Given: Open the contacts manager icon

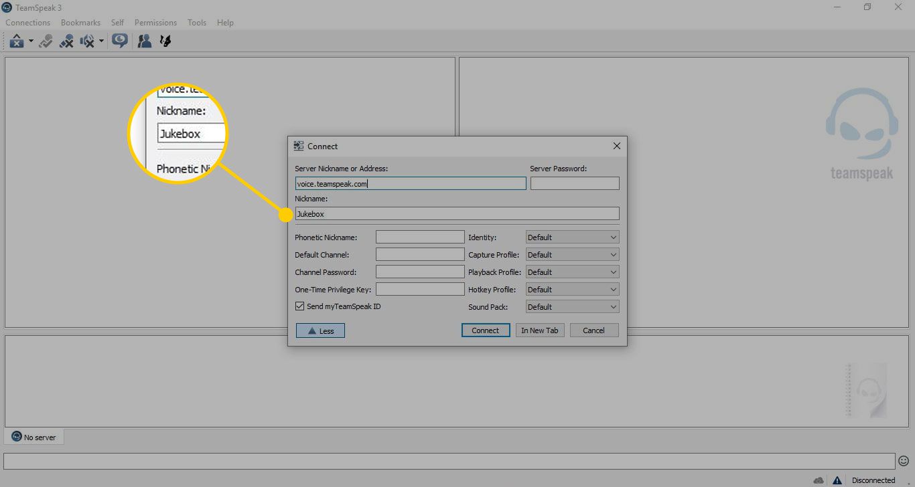Looking at the screenshot, I should (144, 41).
